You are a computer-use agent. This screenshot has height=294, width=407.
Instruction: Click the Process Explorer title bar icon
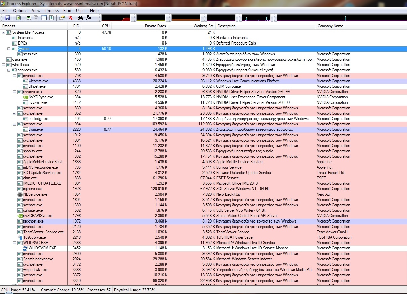pos(3,3)
